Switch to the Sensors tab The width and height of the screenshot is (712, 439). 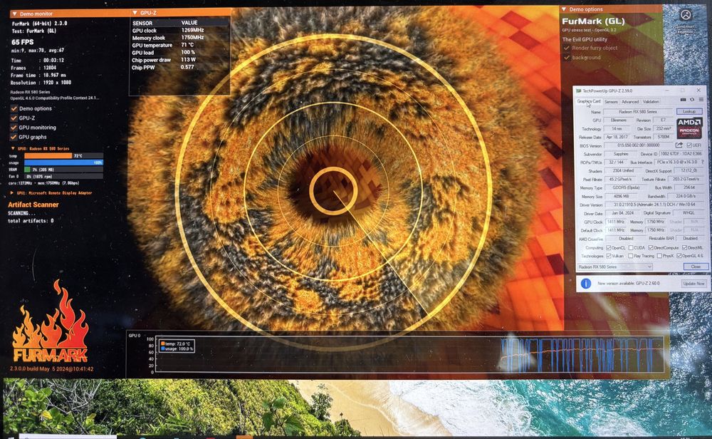click(611, 102)
